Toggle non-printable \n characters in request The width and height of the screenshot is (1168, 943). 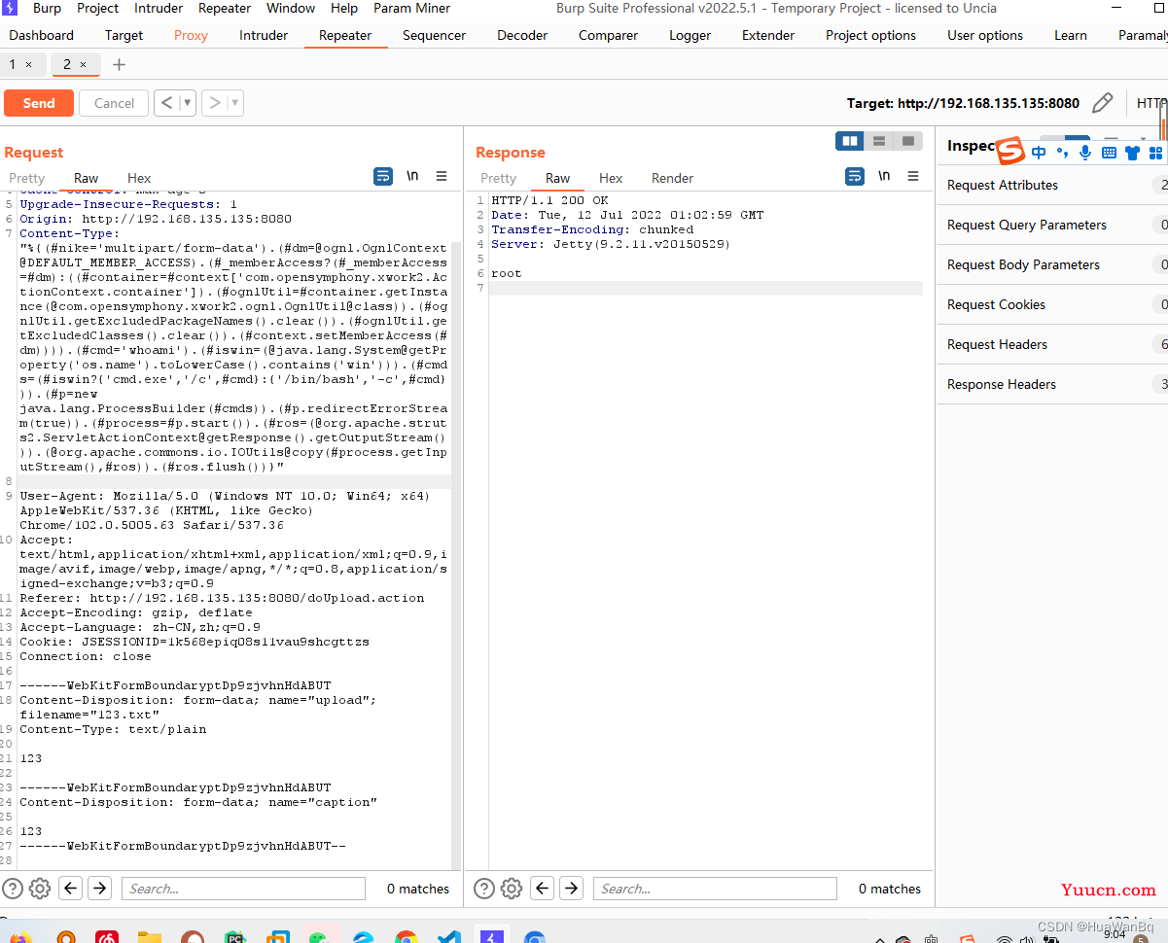pos(412,176)
